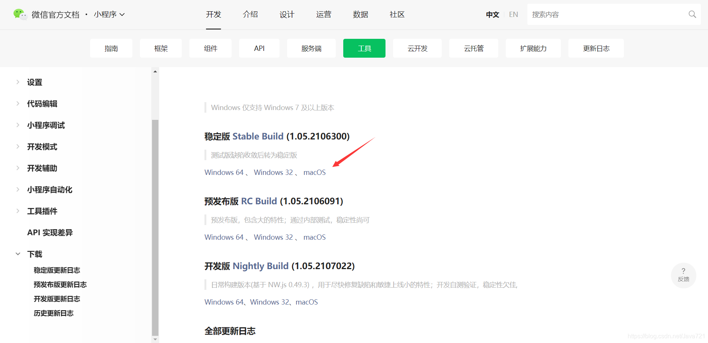The image size is (708, 343).
Task: Select the 更新日志 sub-navigation button
Action: coord(596,48)
